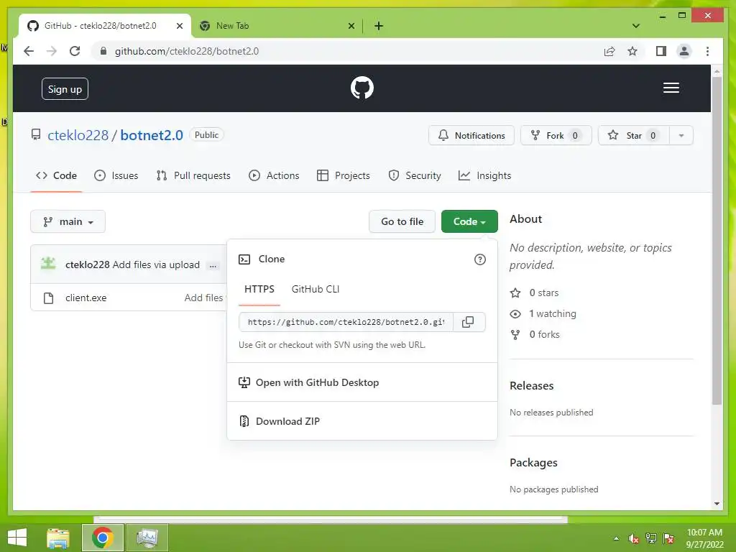Copy the clone URL with clipboard icon
736x552 pixels.
click(468, 322)
